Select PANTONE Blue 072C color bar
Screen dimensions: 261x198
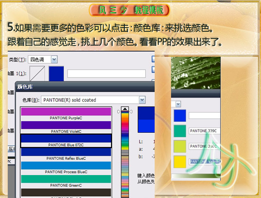click(x=66, y=139)
